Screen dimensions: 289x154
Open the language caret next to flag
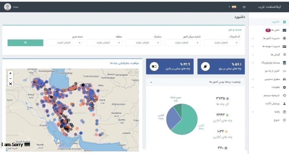[229, 7]
